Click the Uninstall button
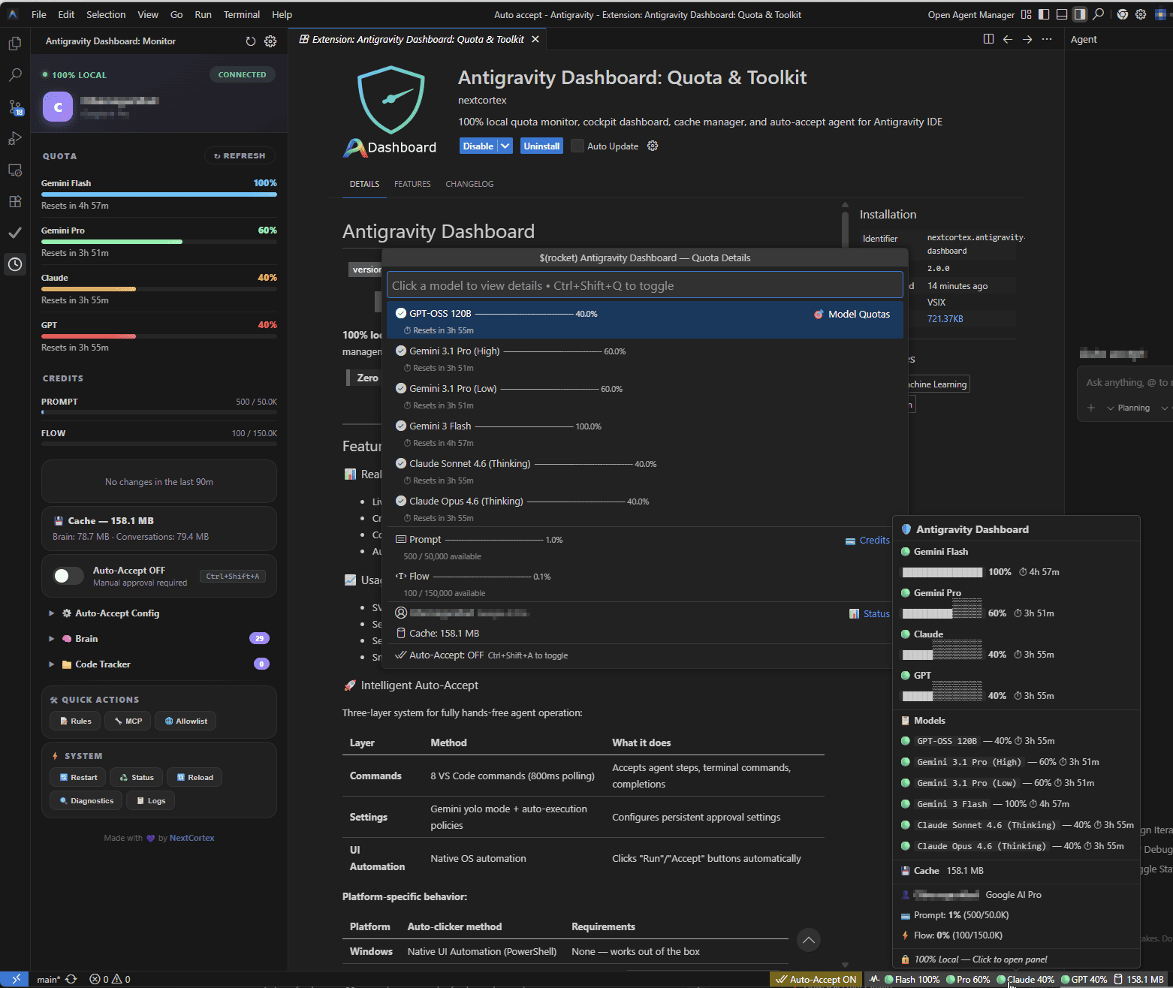This screenshot has height=988, width=1173. coord(541,146)
